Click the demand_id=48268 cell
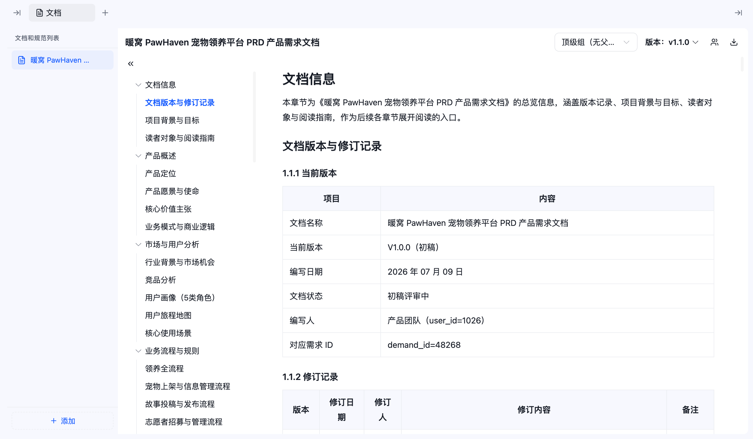 (x=547, y=345)
